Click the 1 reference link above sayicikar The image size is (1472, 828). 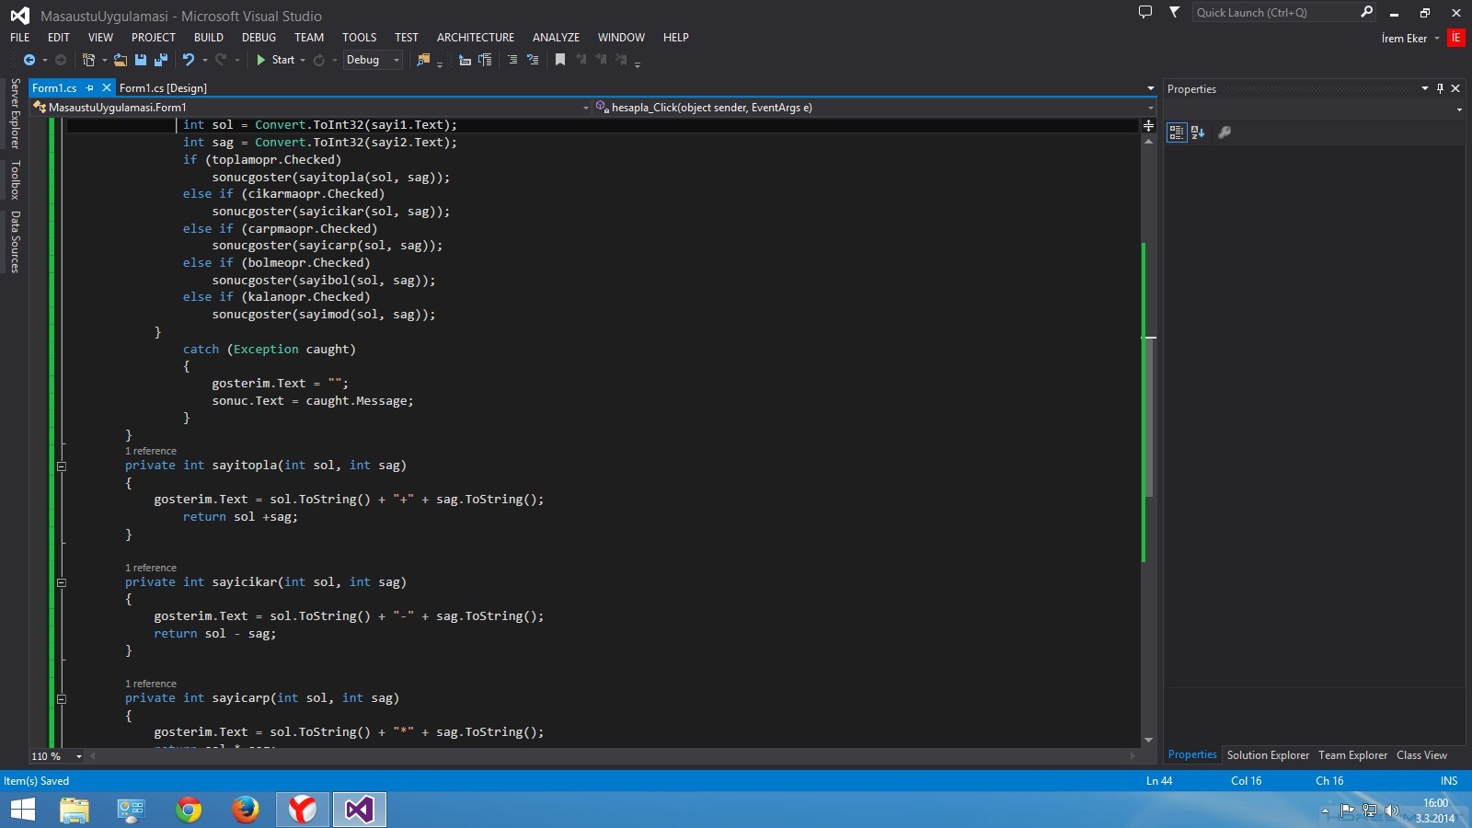coord(151,568)
